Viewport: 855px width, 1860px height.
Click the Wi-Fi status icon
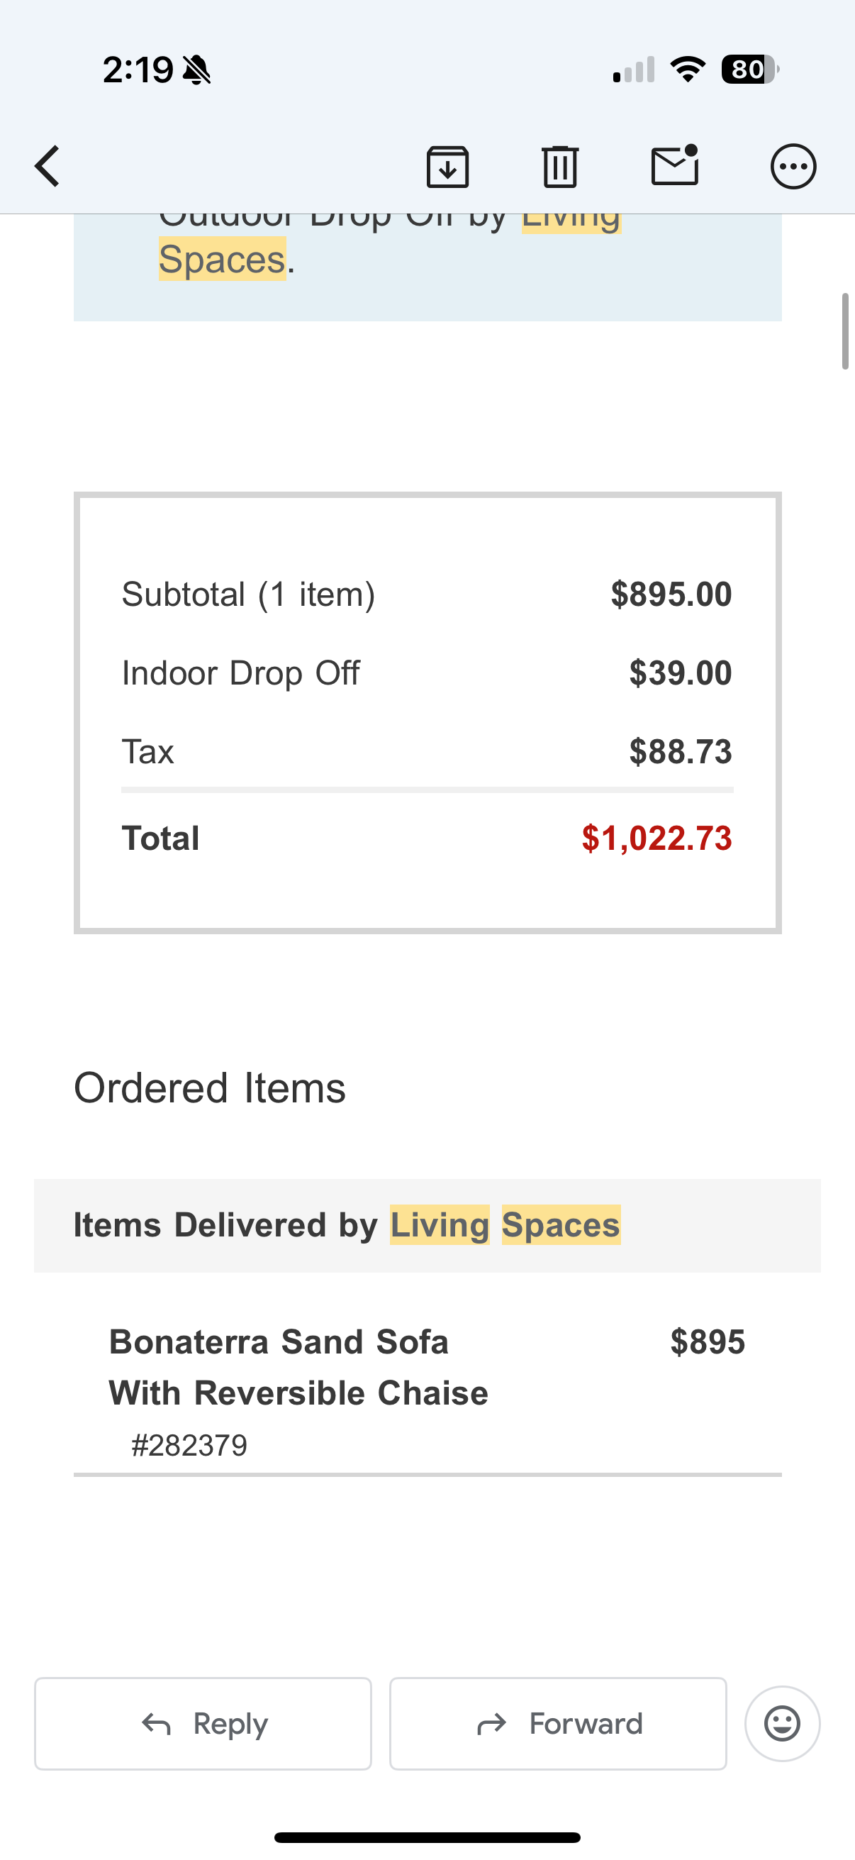click(688, 70)
